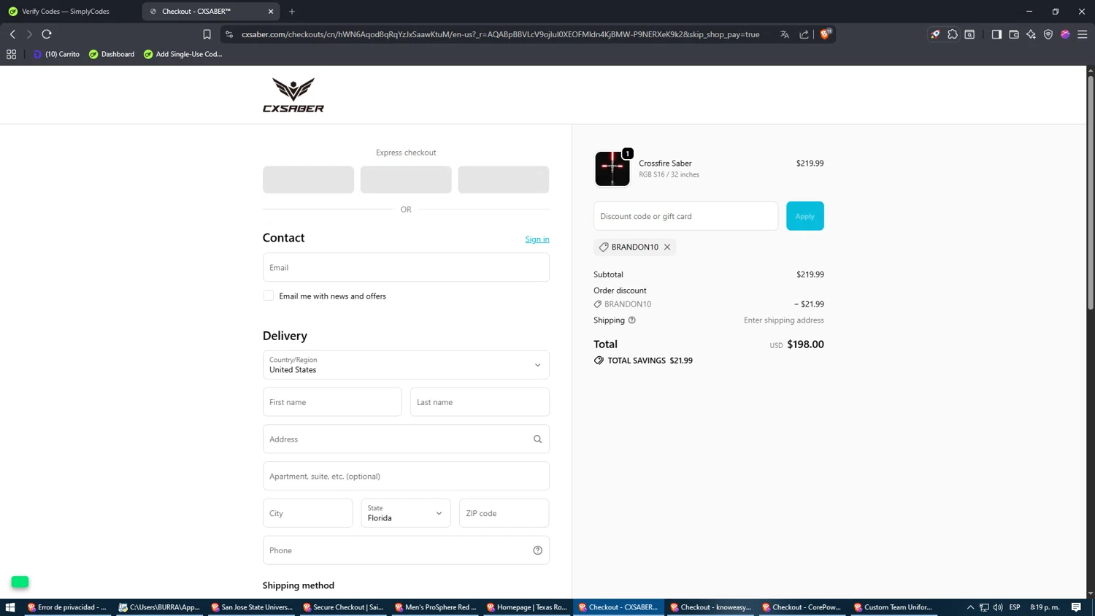Toggle the browser sidebar panel icon
The image size is (1095, 616).
coord(996,34)
